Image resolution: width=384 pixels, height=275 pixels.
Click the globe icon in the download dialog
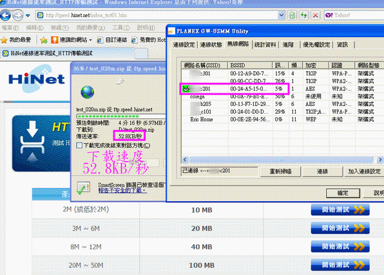coord(88,92)
